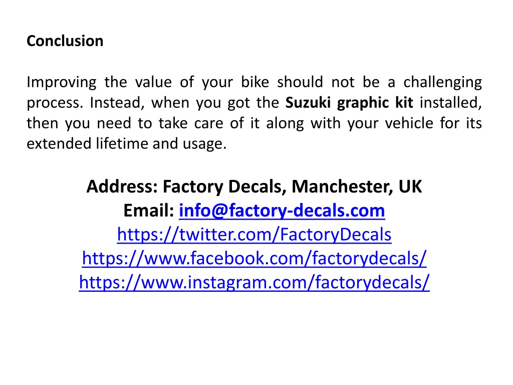
Task: Click the phrase extended lifetime and usage
Action: [x=126, y=144]
